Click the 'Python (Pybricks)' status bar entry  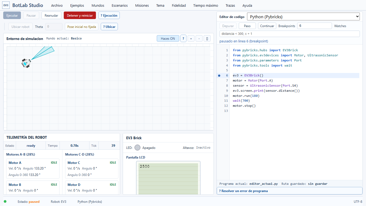(90, 202)
